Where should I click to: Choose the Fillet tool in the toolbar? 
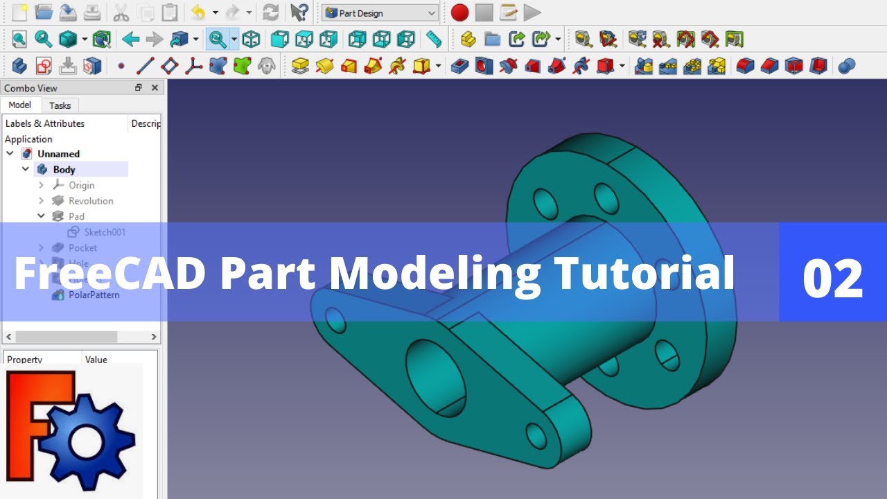pyautogui.click(x=745, y=67)
